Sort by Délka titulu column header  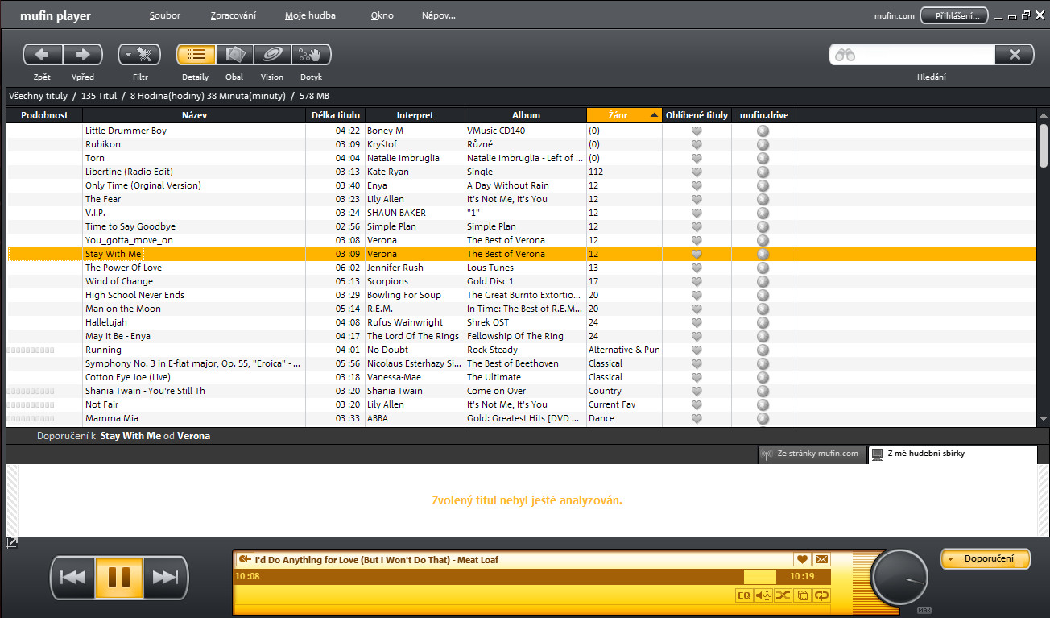coord(336,115)
